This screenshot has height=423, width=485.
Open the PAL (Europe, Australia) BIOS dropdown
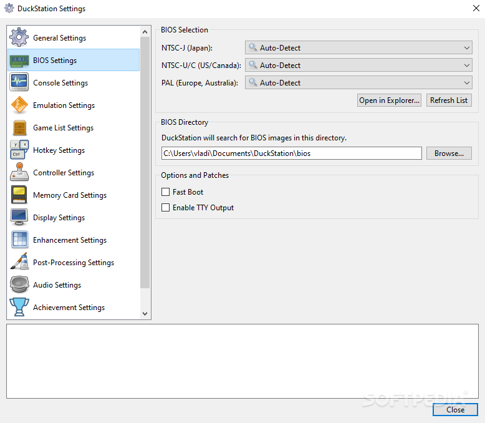[x=358, y=83]
